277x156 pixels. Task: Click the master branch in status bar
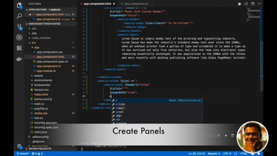coord(23,153)
